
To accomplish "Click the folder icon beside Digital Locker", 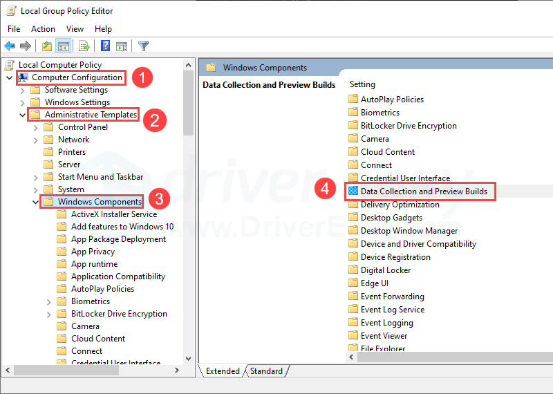I will coord(353,270).
